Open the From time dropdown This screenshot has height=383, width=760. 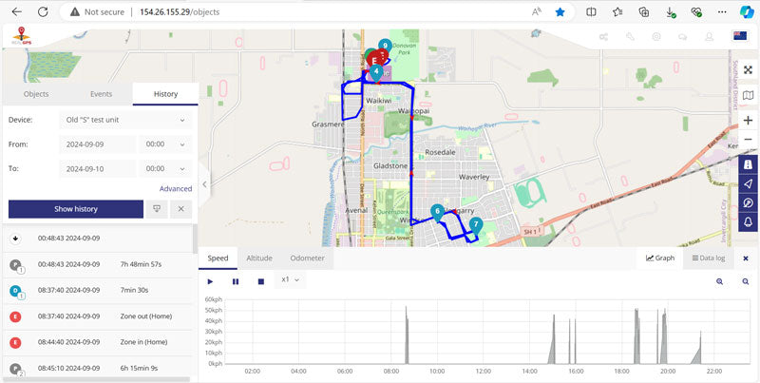[164, 144]
